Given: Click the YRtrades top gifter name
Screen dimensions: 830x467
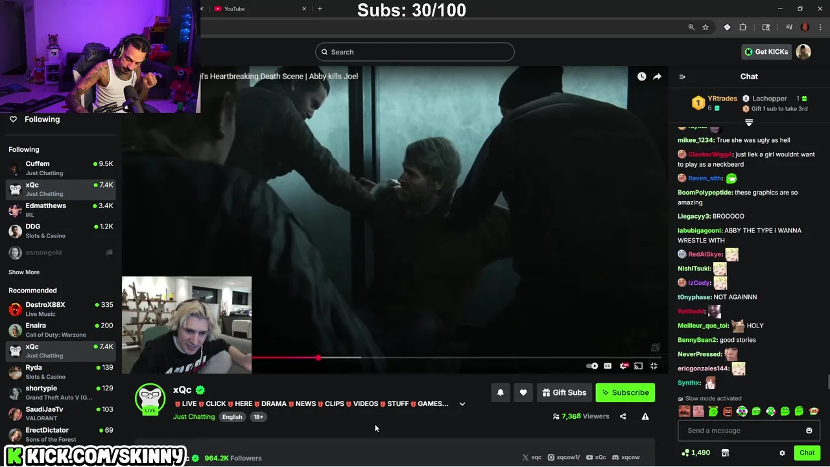Looking at the screenshot, I should [722, 99].
